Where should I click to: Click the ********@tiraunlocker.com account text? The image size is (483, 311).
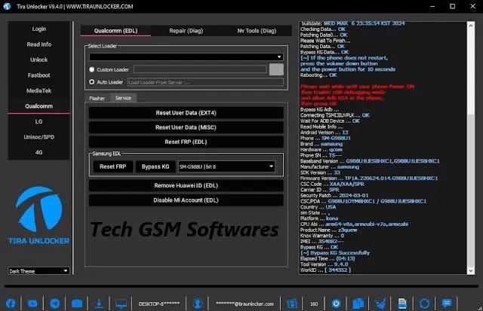(x=245, y=303)
